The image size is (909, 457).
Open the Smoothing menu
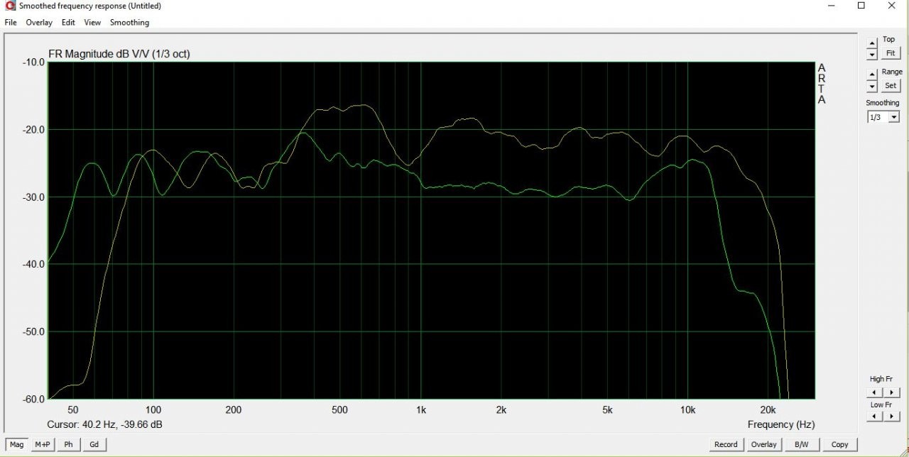pos(129,23)
